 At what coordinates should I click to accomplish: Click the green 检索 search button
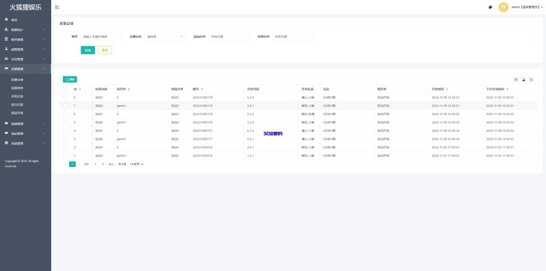tap(88, 50)
